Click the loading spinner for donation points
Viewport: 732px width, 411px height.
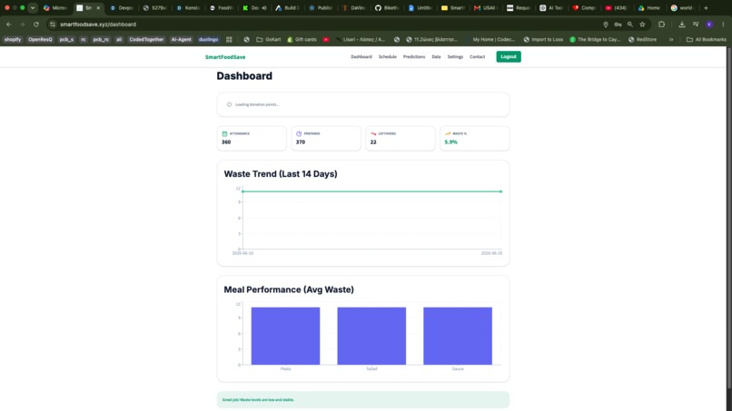[229, 104]
